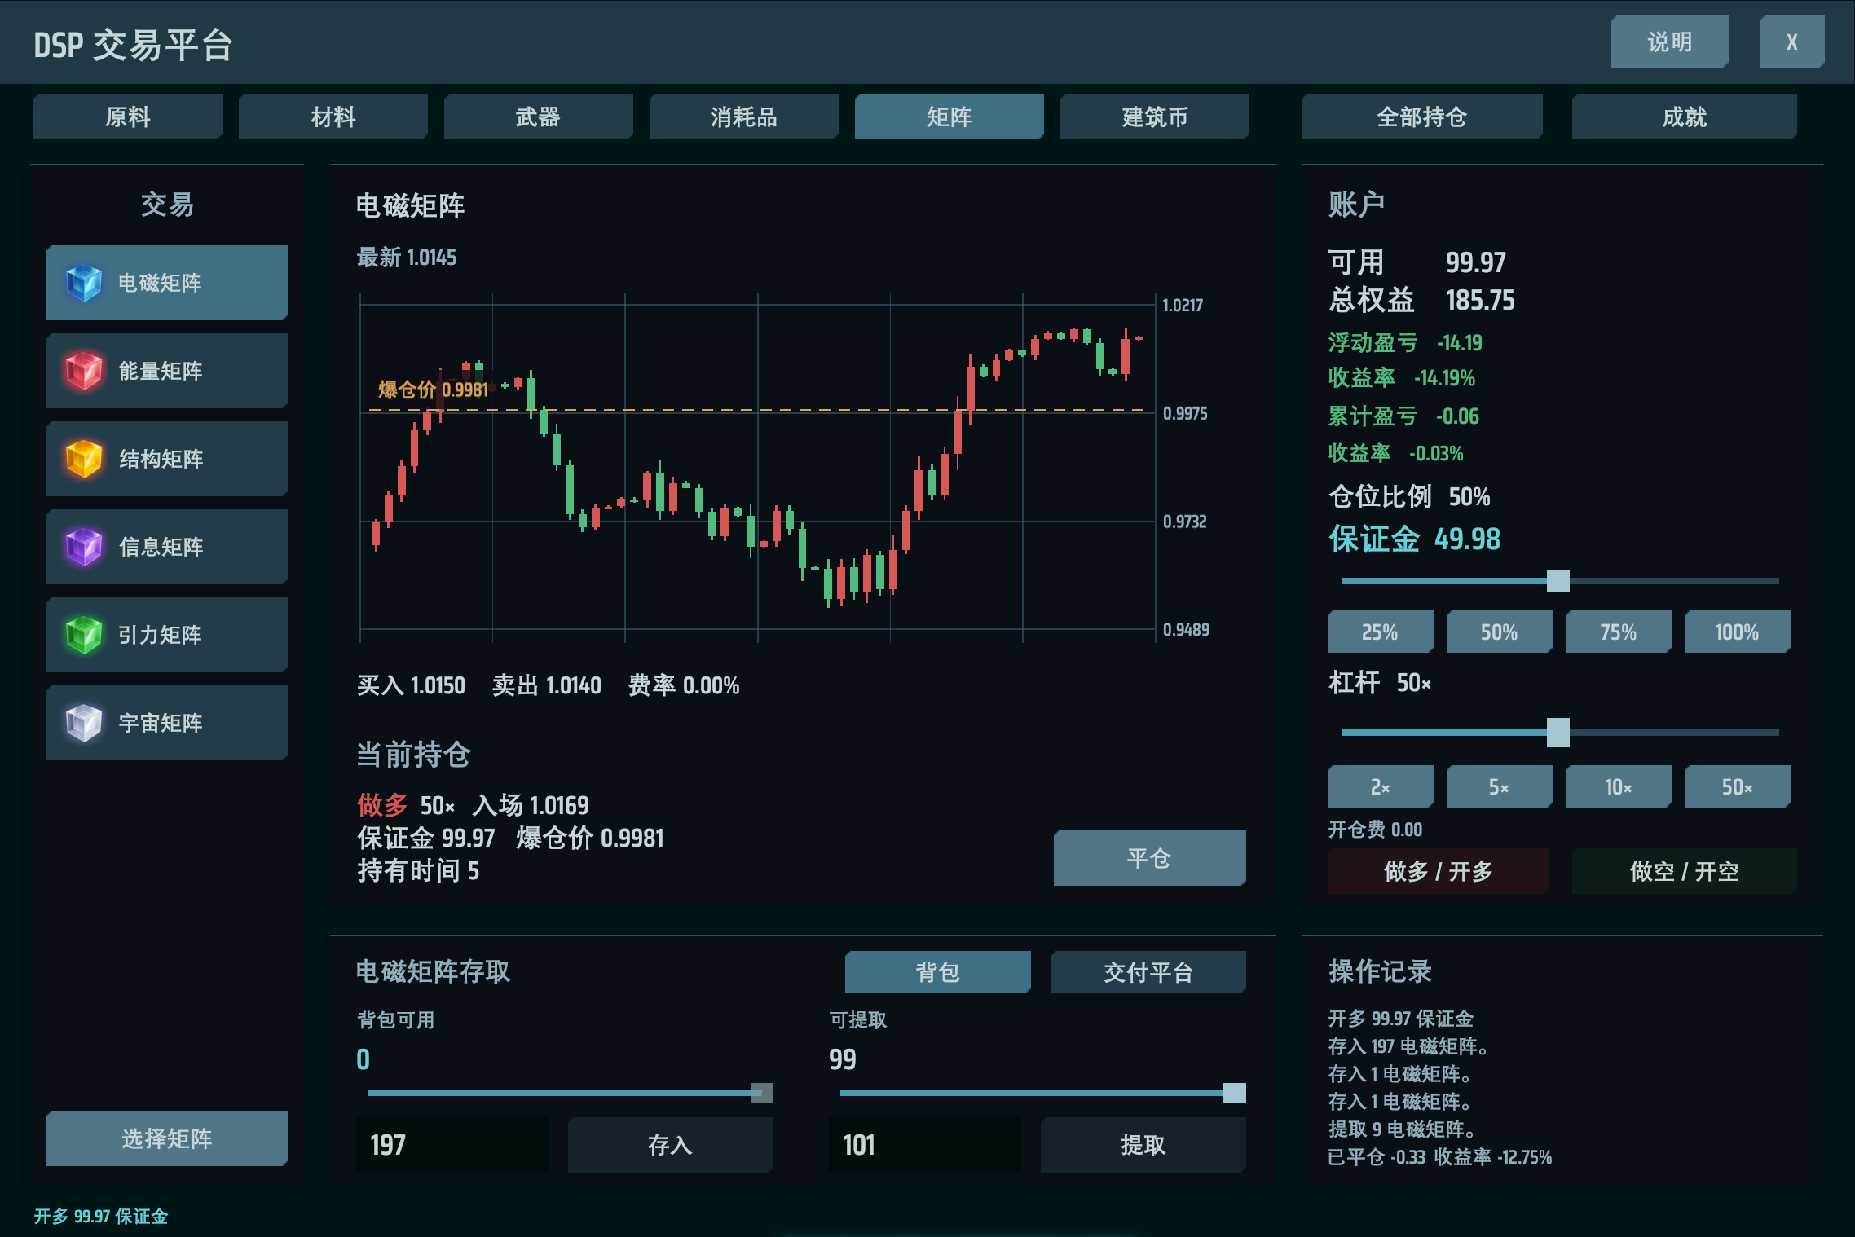Screen dimensions: 1855x1237
Task: Switch to the 武器 tab
Action: [539, 117]
